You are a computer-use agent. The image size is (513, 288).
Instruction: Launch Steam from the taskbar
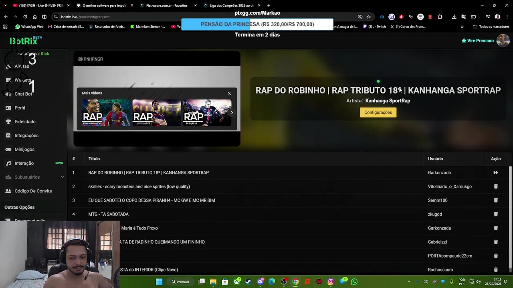[249, 282]
